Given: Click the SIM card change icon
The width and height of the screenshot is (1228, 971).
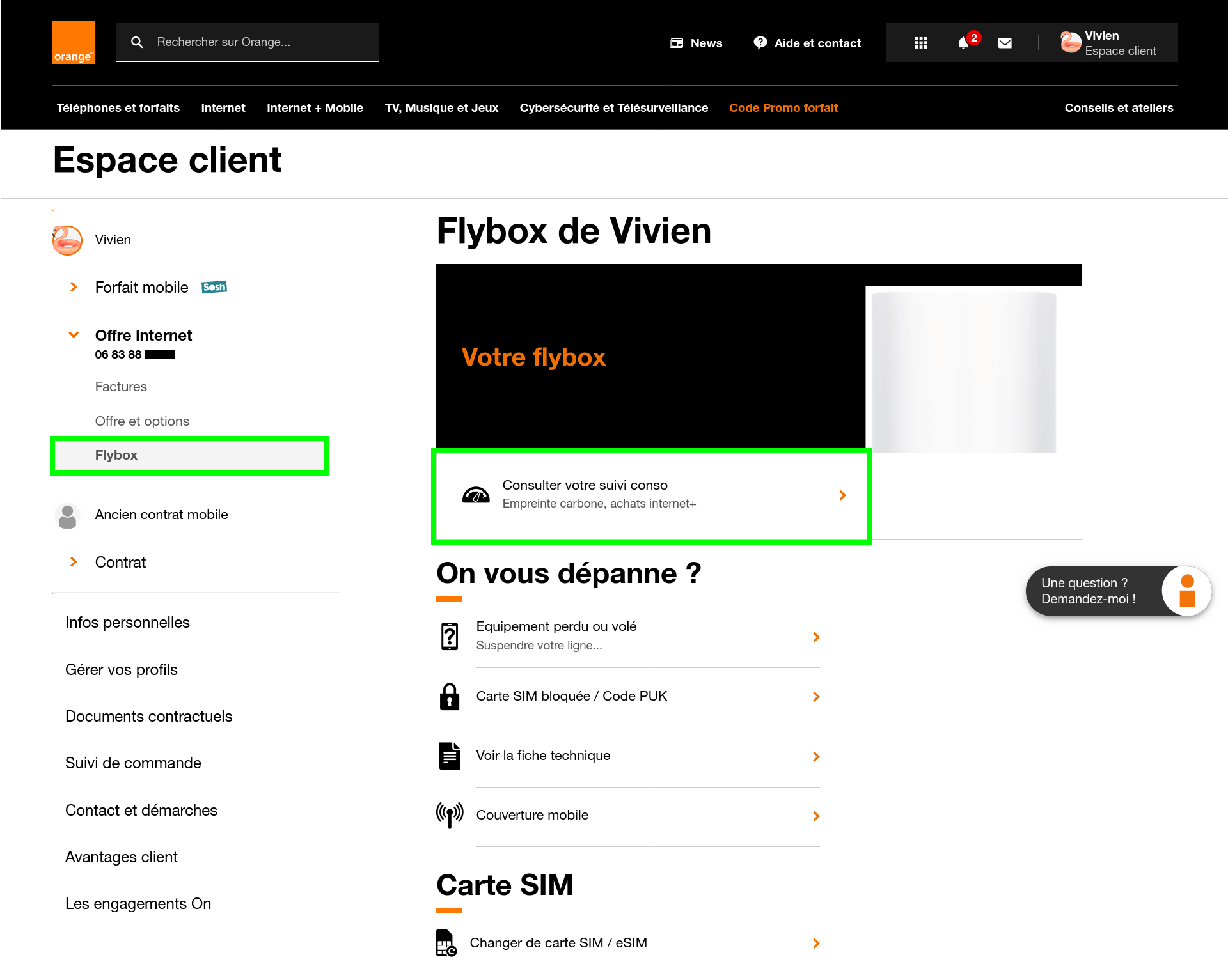Looking at the screenshot, I should point(446,943).
